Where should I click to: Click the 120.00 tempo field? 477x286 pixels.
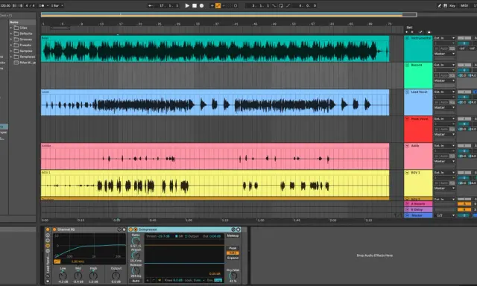(x=5, y=5)
